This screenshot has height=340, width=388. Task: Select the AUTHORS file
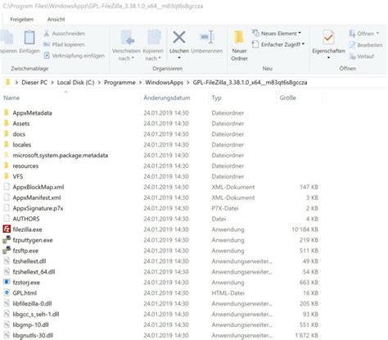point(26,219)
